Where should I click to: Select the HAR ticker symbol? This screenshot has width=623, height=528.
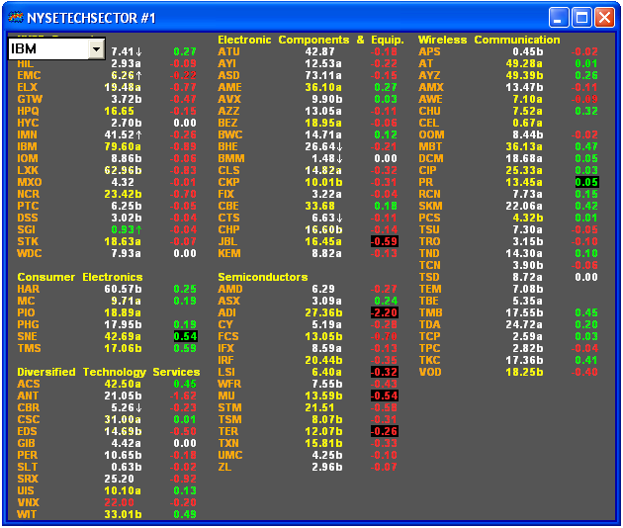(x=29, y=289)
